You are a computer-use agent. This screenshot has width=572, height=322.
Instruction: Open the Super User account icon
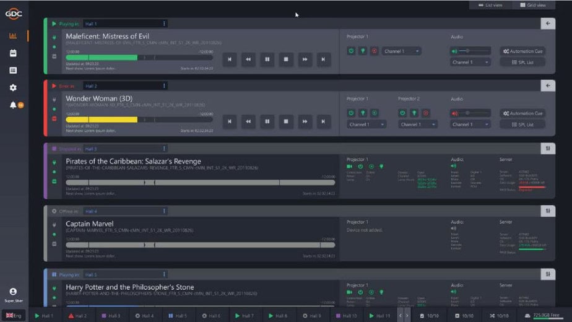coord(13,292)
